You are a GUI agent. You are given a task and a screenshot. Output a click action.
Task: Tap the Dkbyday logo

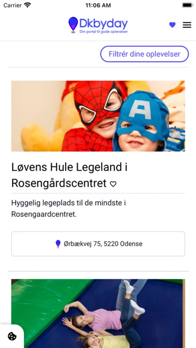[98, 25]
